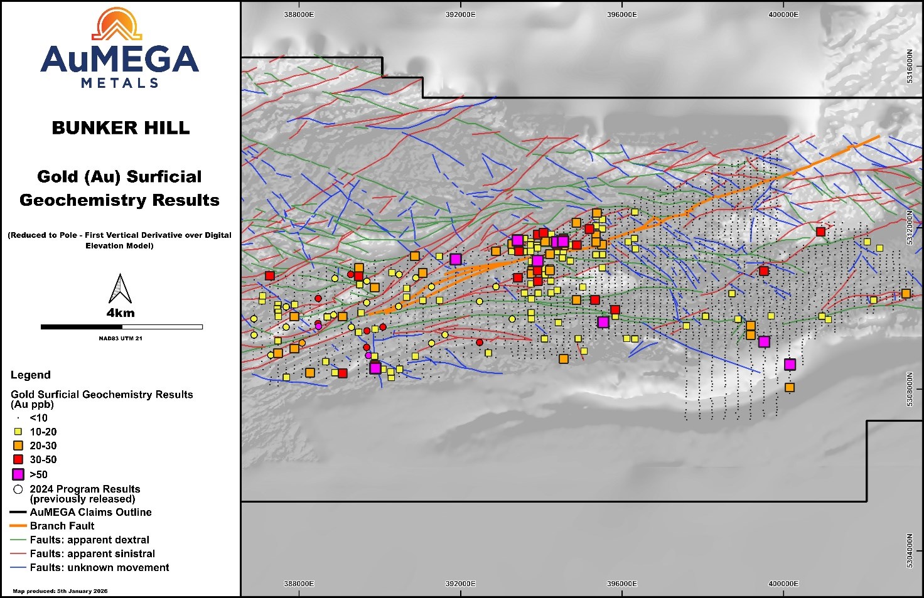Click the blue unknown movement fault legend line
This screenshot has height=598, width=924.
pyautogui.click(x=18, y=567)
